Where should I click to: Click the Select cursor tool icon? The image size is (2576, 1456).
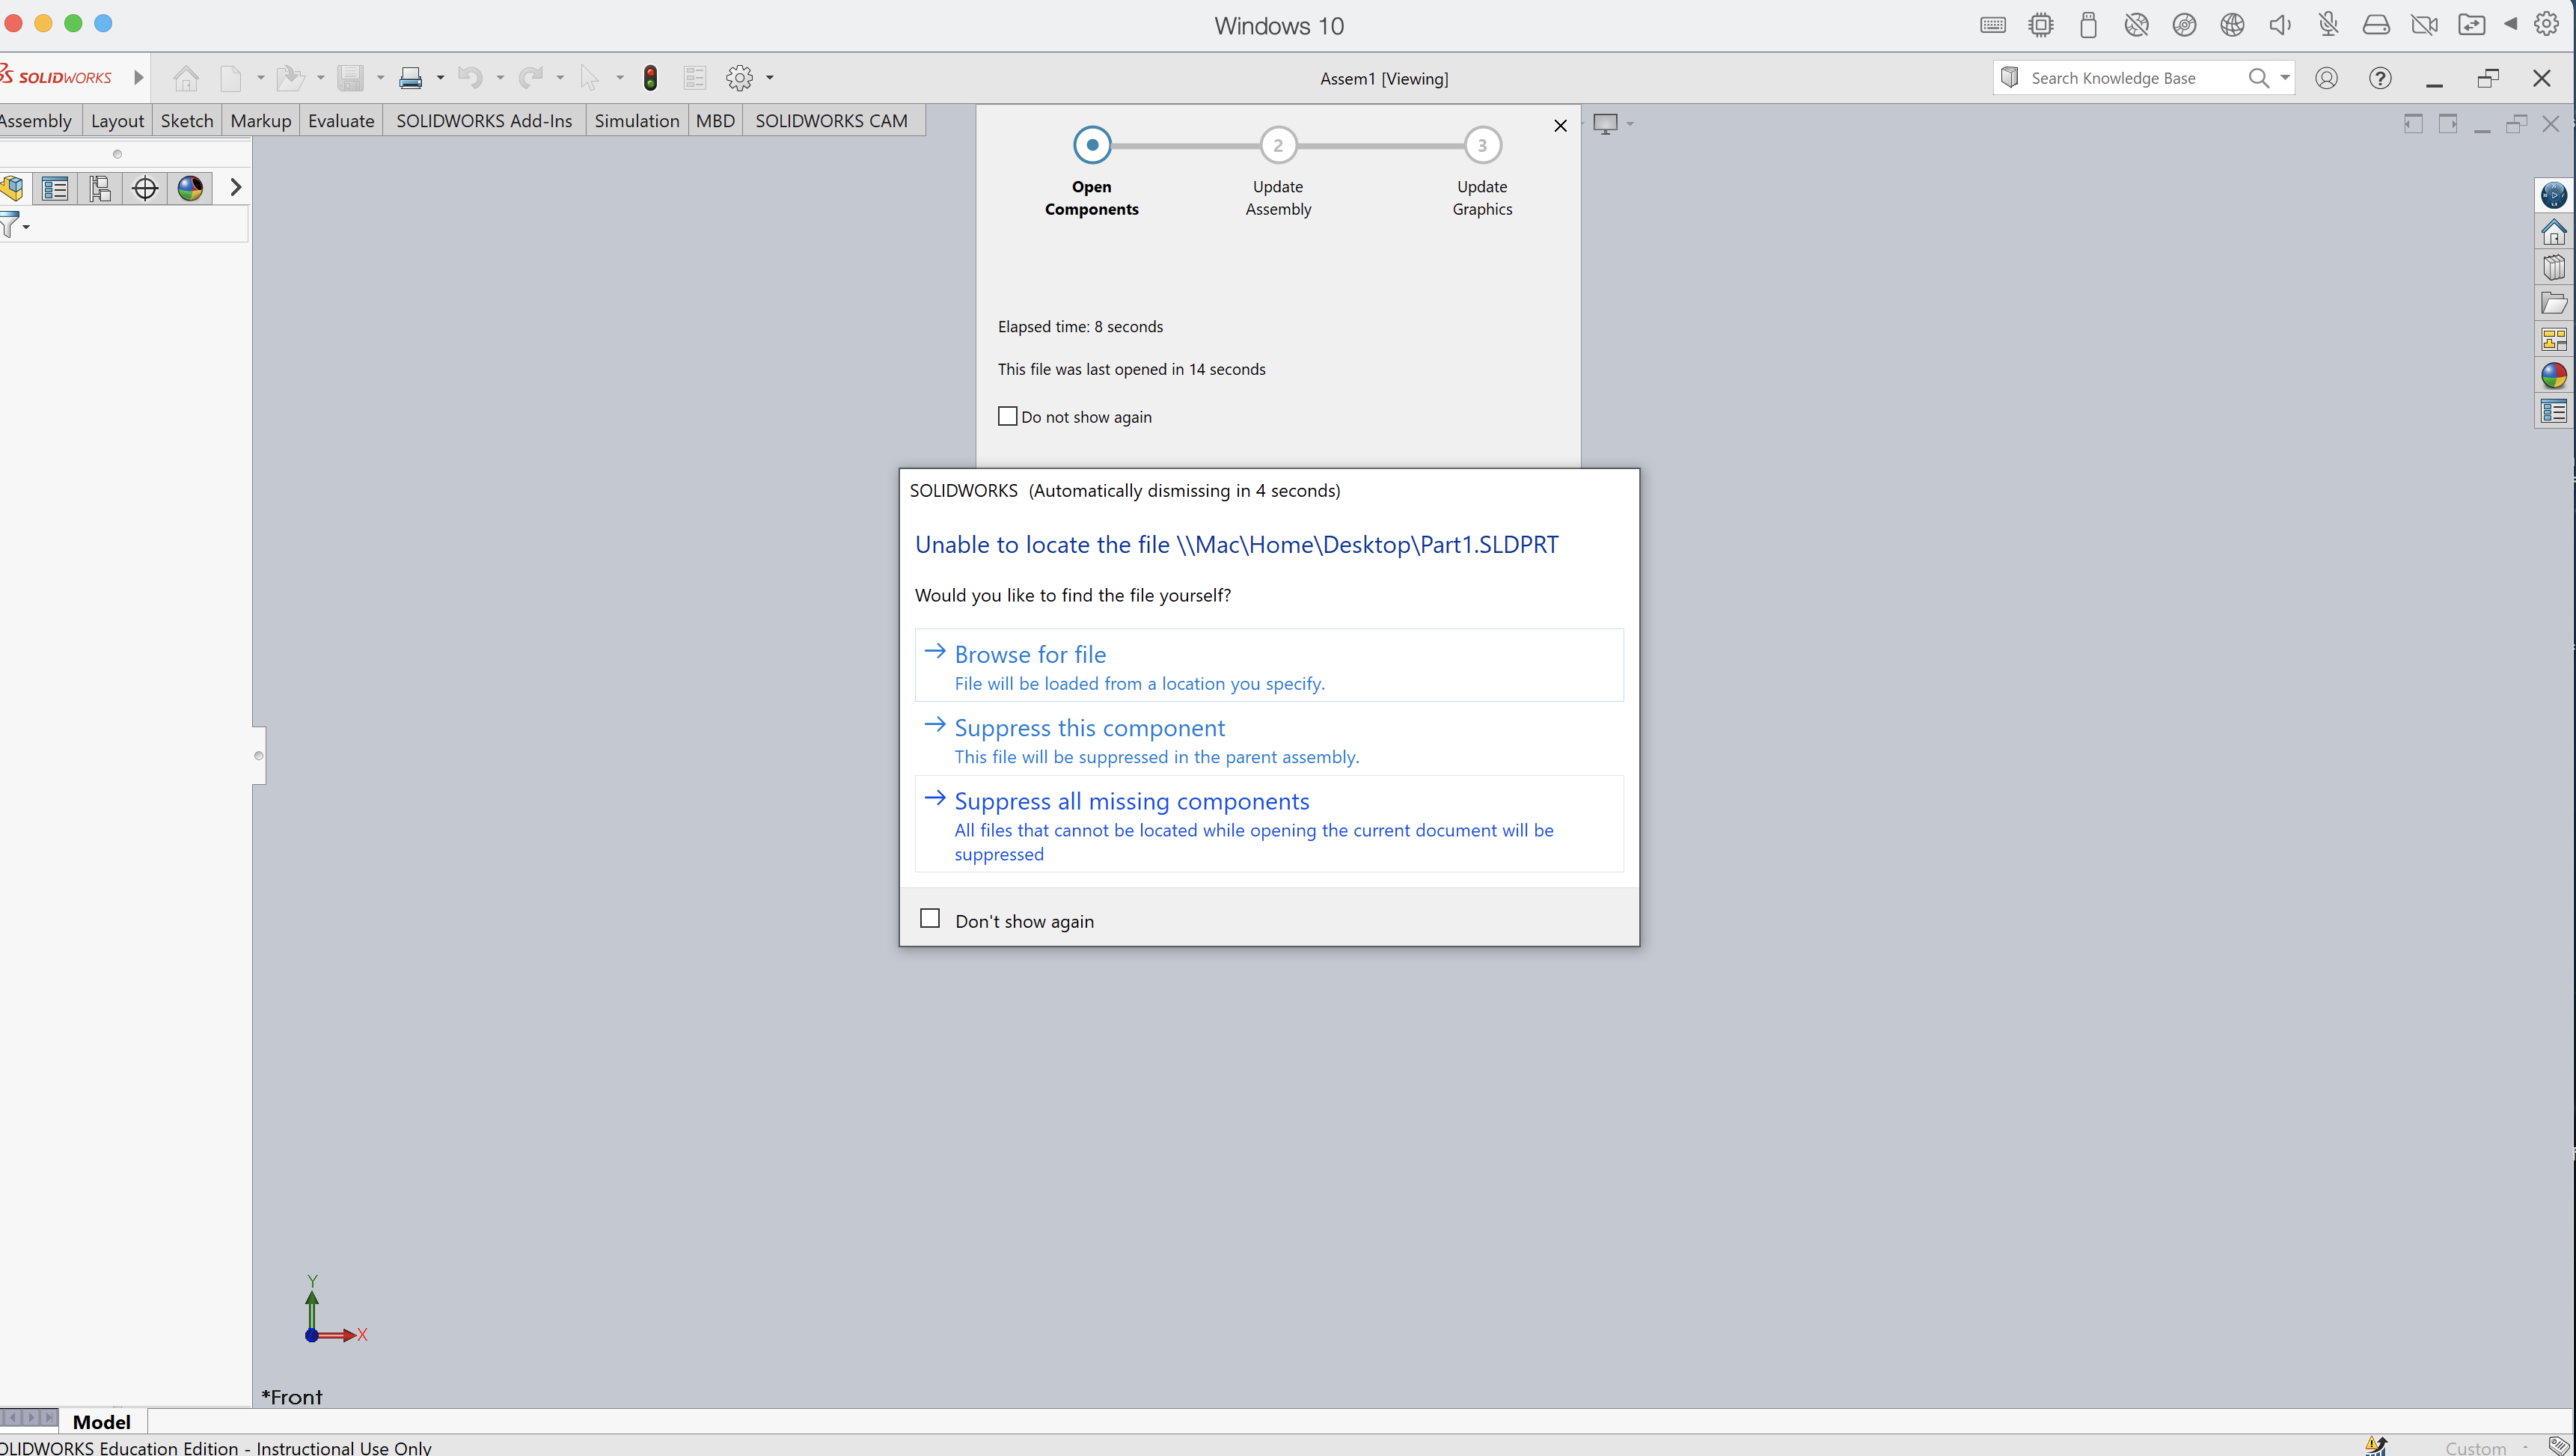[590, 78]
